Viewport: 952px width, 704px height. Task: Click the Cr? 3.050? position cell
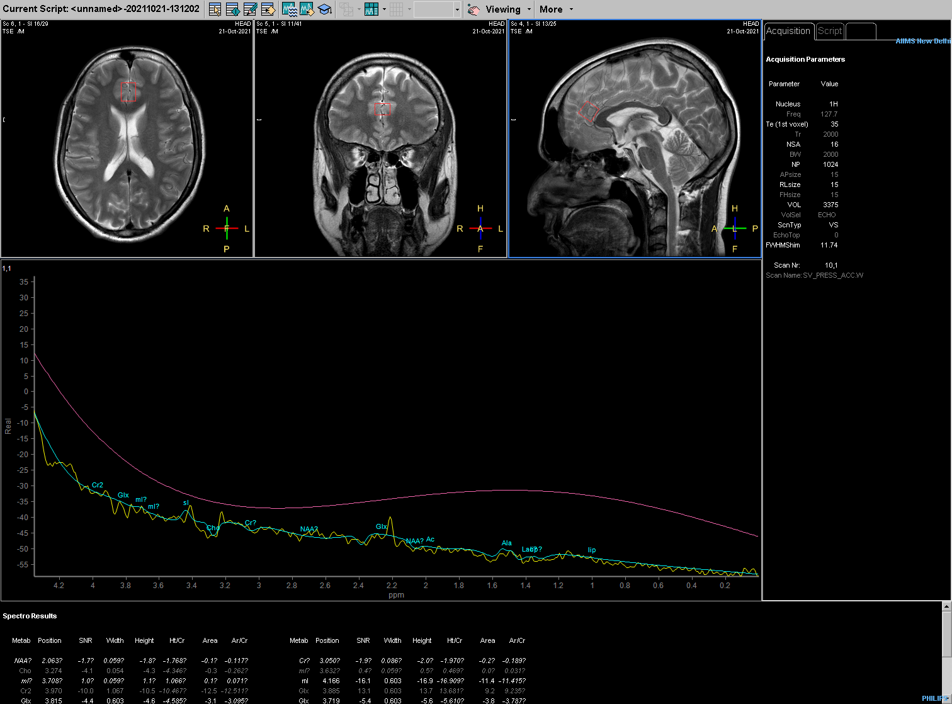[x=327, y=661]
